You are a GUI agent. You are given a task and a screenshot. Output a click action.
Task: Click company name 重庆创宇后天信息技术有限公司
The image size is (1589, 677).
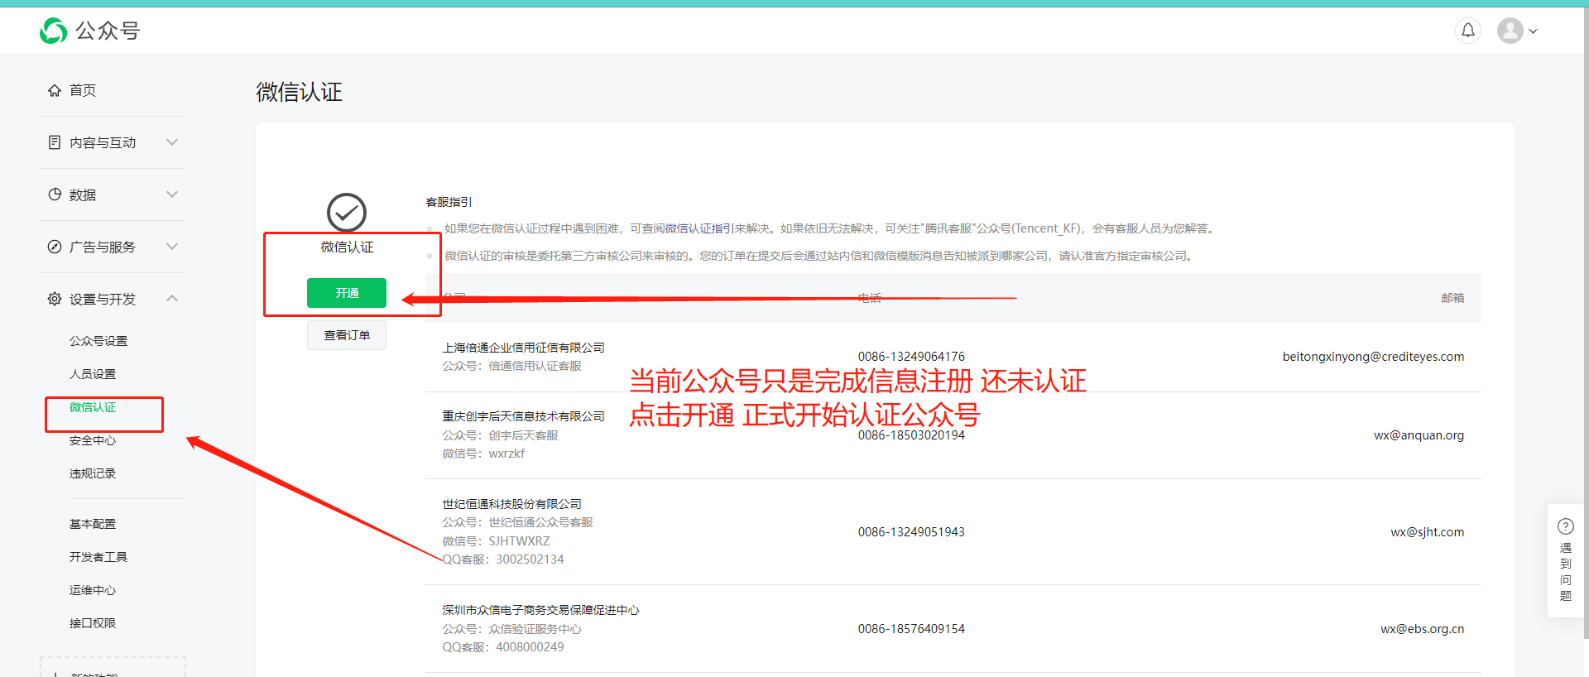(523, 416)
